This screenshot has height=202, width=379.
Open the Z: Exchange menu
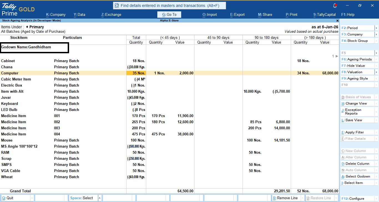[x=111, y=15]
